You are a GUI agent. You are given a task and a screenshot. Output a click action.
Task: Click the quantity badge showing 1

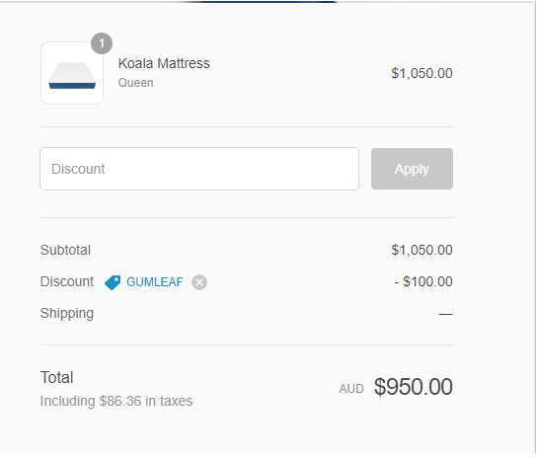(102, 43)
